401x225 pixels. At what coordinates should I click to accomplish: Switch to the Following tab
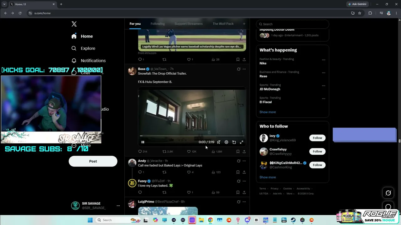point(158,24)
